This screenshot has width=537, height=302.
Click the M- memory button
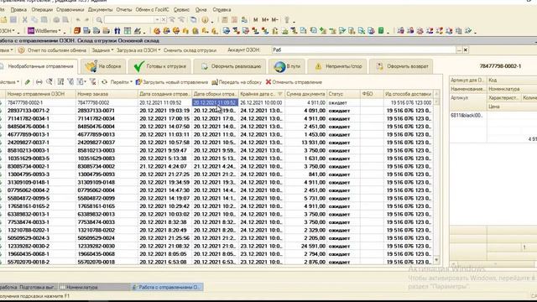point(274,20)
